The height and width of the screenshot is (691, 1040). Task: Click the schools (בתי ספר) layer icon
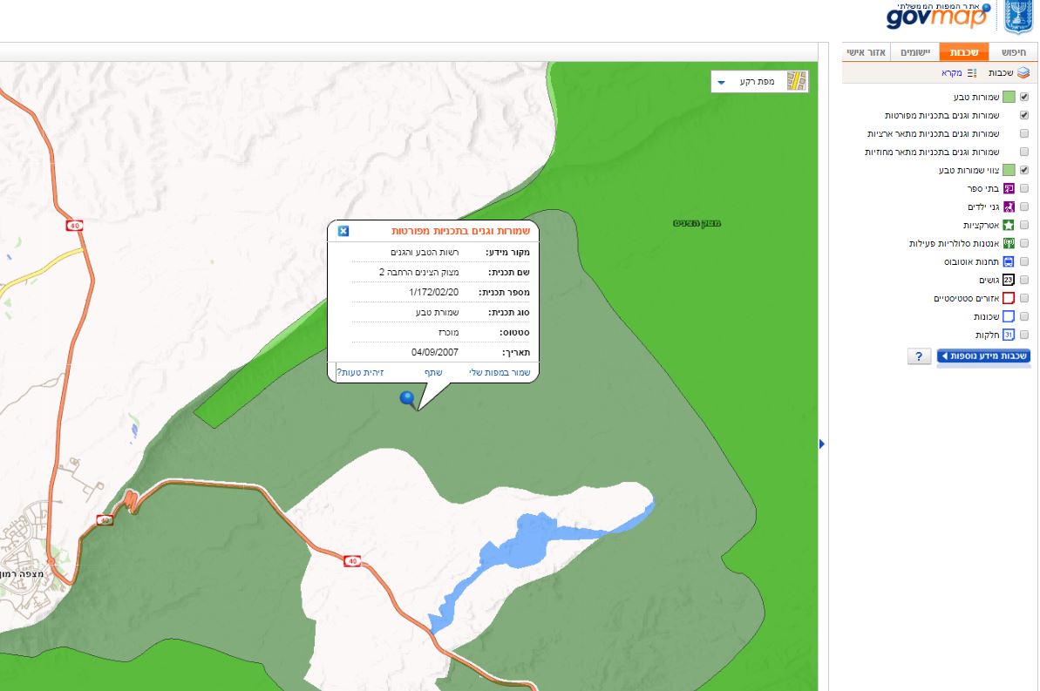(1009, 188)
